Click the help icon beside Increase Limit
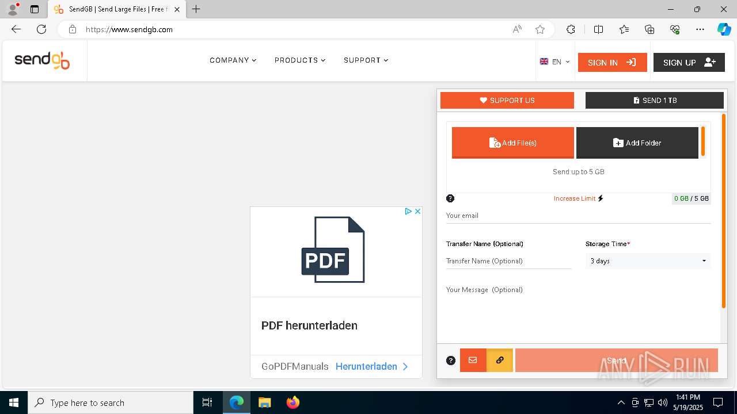The image size is (737, 414). 450,198
